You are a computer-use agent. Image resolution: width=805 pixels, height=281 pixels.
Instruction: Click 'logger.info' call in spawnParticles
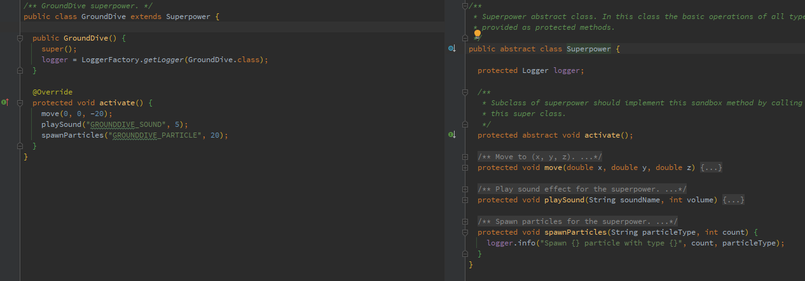click(x=511, y=243)
